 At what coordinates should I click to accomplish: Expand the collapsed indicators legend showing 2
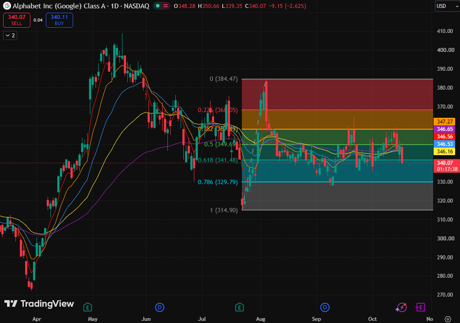10,36
